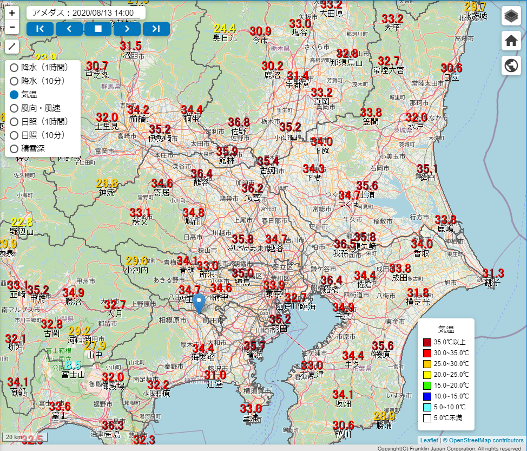Choose 積雪深 radio option

point(14,148)
